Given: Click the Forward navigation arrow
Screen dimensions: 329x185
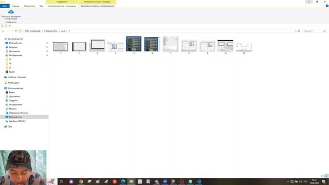Looking at the screenshot, I should (9, 31).
